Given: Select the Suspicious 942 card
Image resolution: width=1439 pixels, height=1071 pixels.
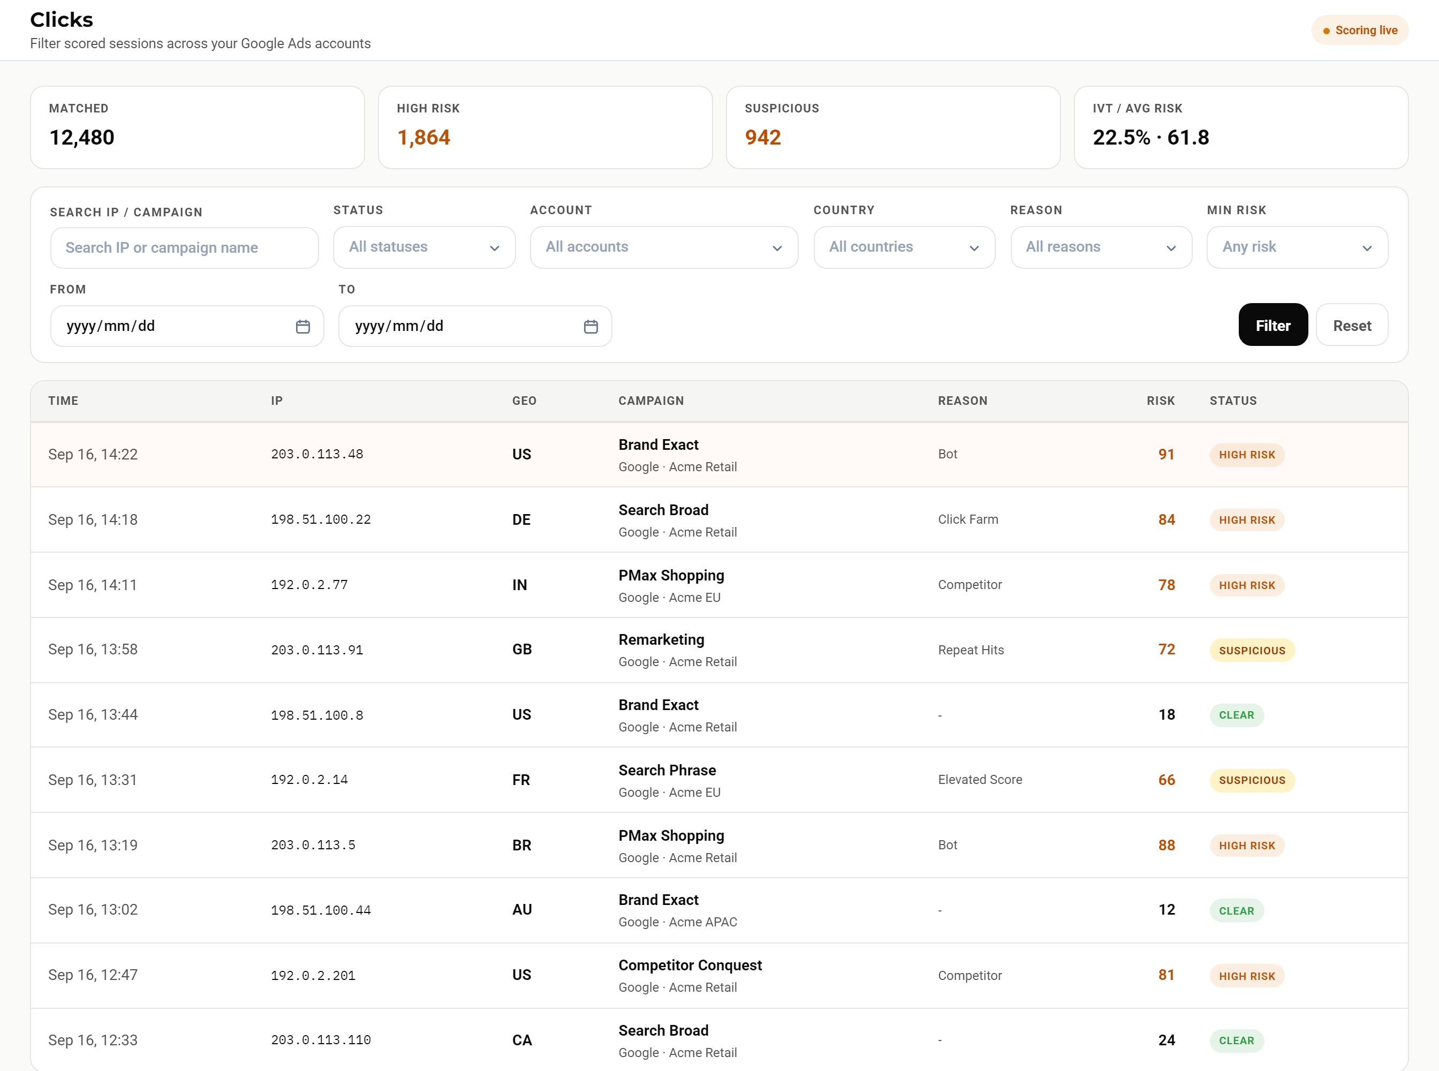Looking at the screenshot, I should (893, 127).
